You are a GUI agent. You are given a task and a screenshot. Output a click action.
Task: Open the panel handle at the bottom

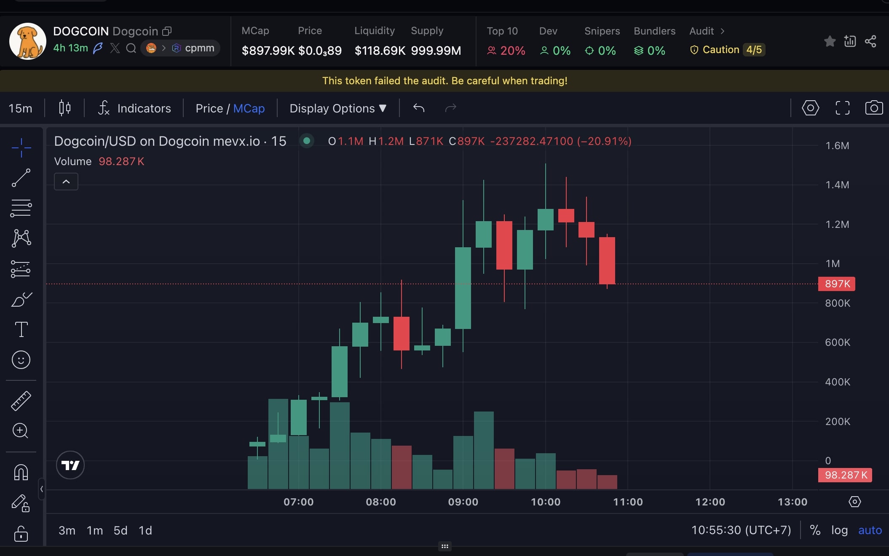tap(445, 546)
